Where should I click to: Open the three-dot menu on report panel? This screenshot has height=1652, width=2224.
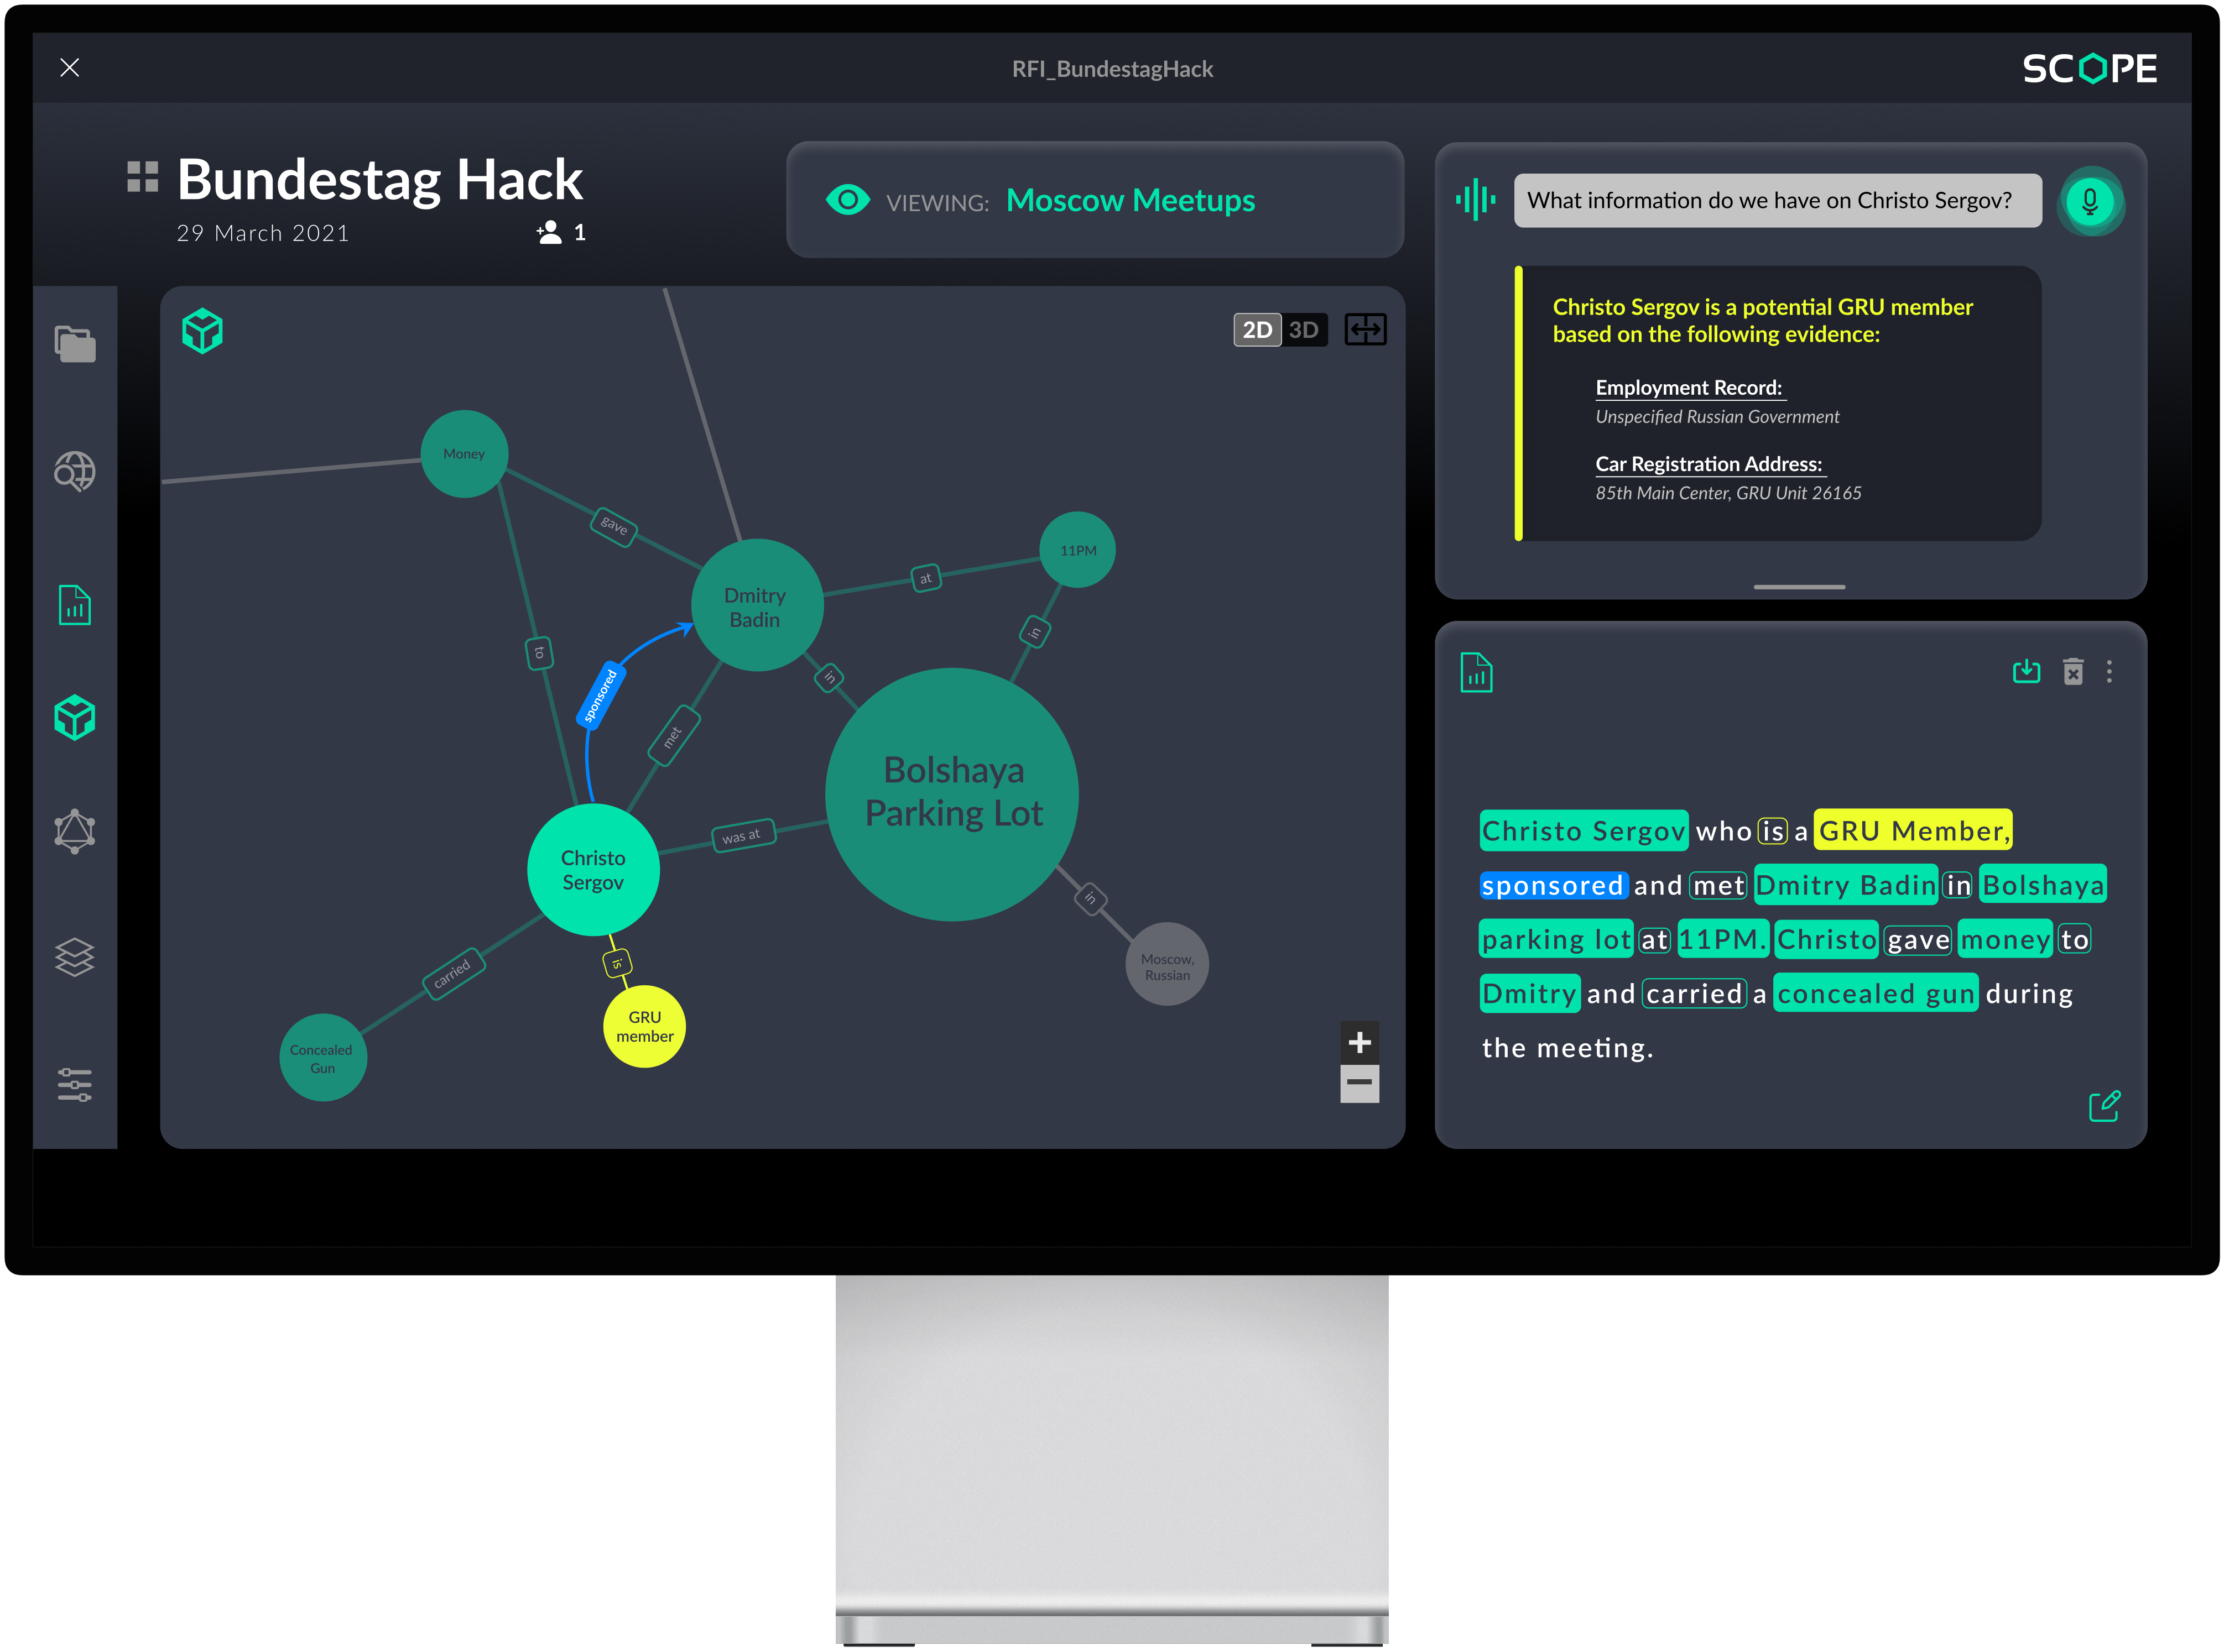2109,672
